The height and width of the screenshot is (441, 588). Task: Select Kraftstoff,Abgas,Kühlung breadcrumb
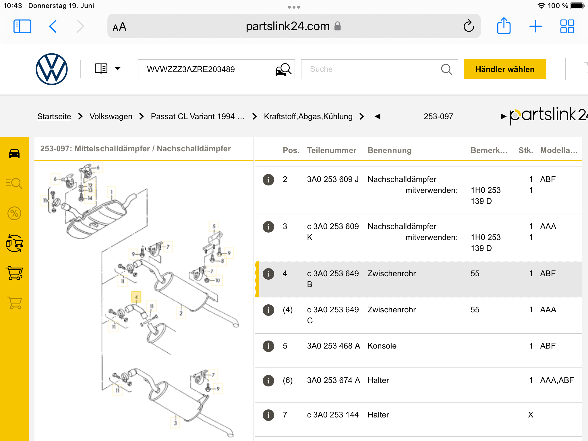pos(308,116)
